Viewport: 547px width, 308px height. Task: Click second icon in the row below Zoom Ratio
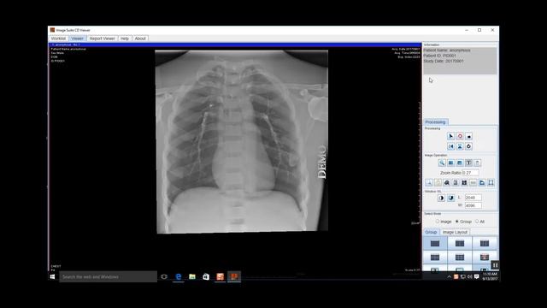click(x=438, y=182)
